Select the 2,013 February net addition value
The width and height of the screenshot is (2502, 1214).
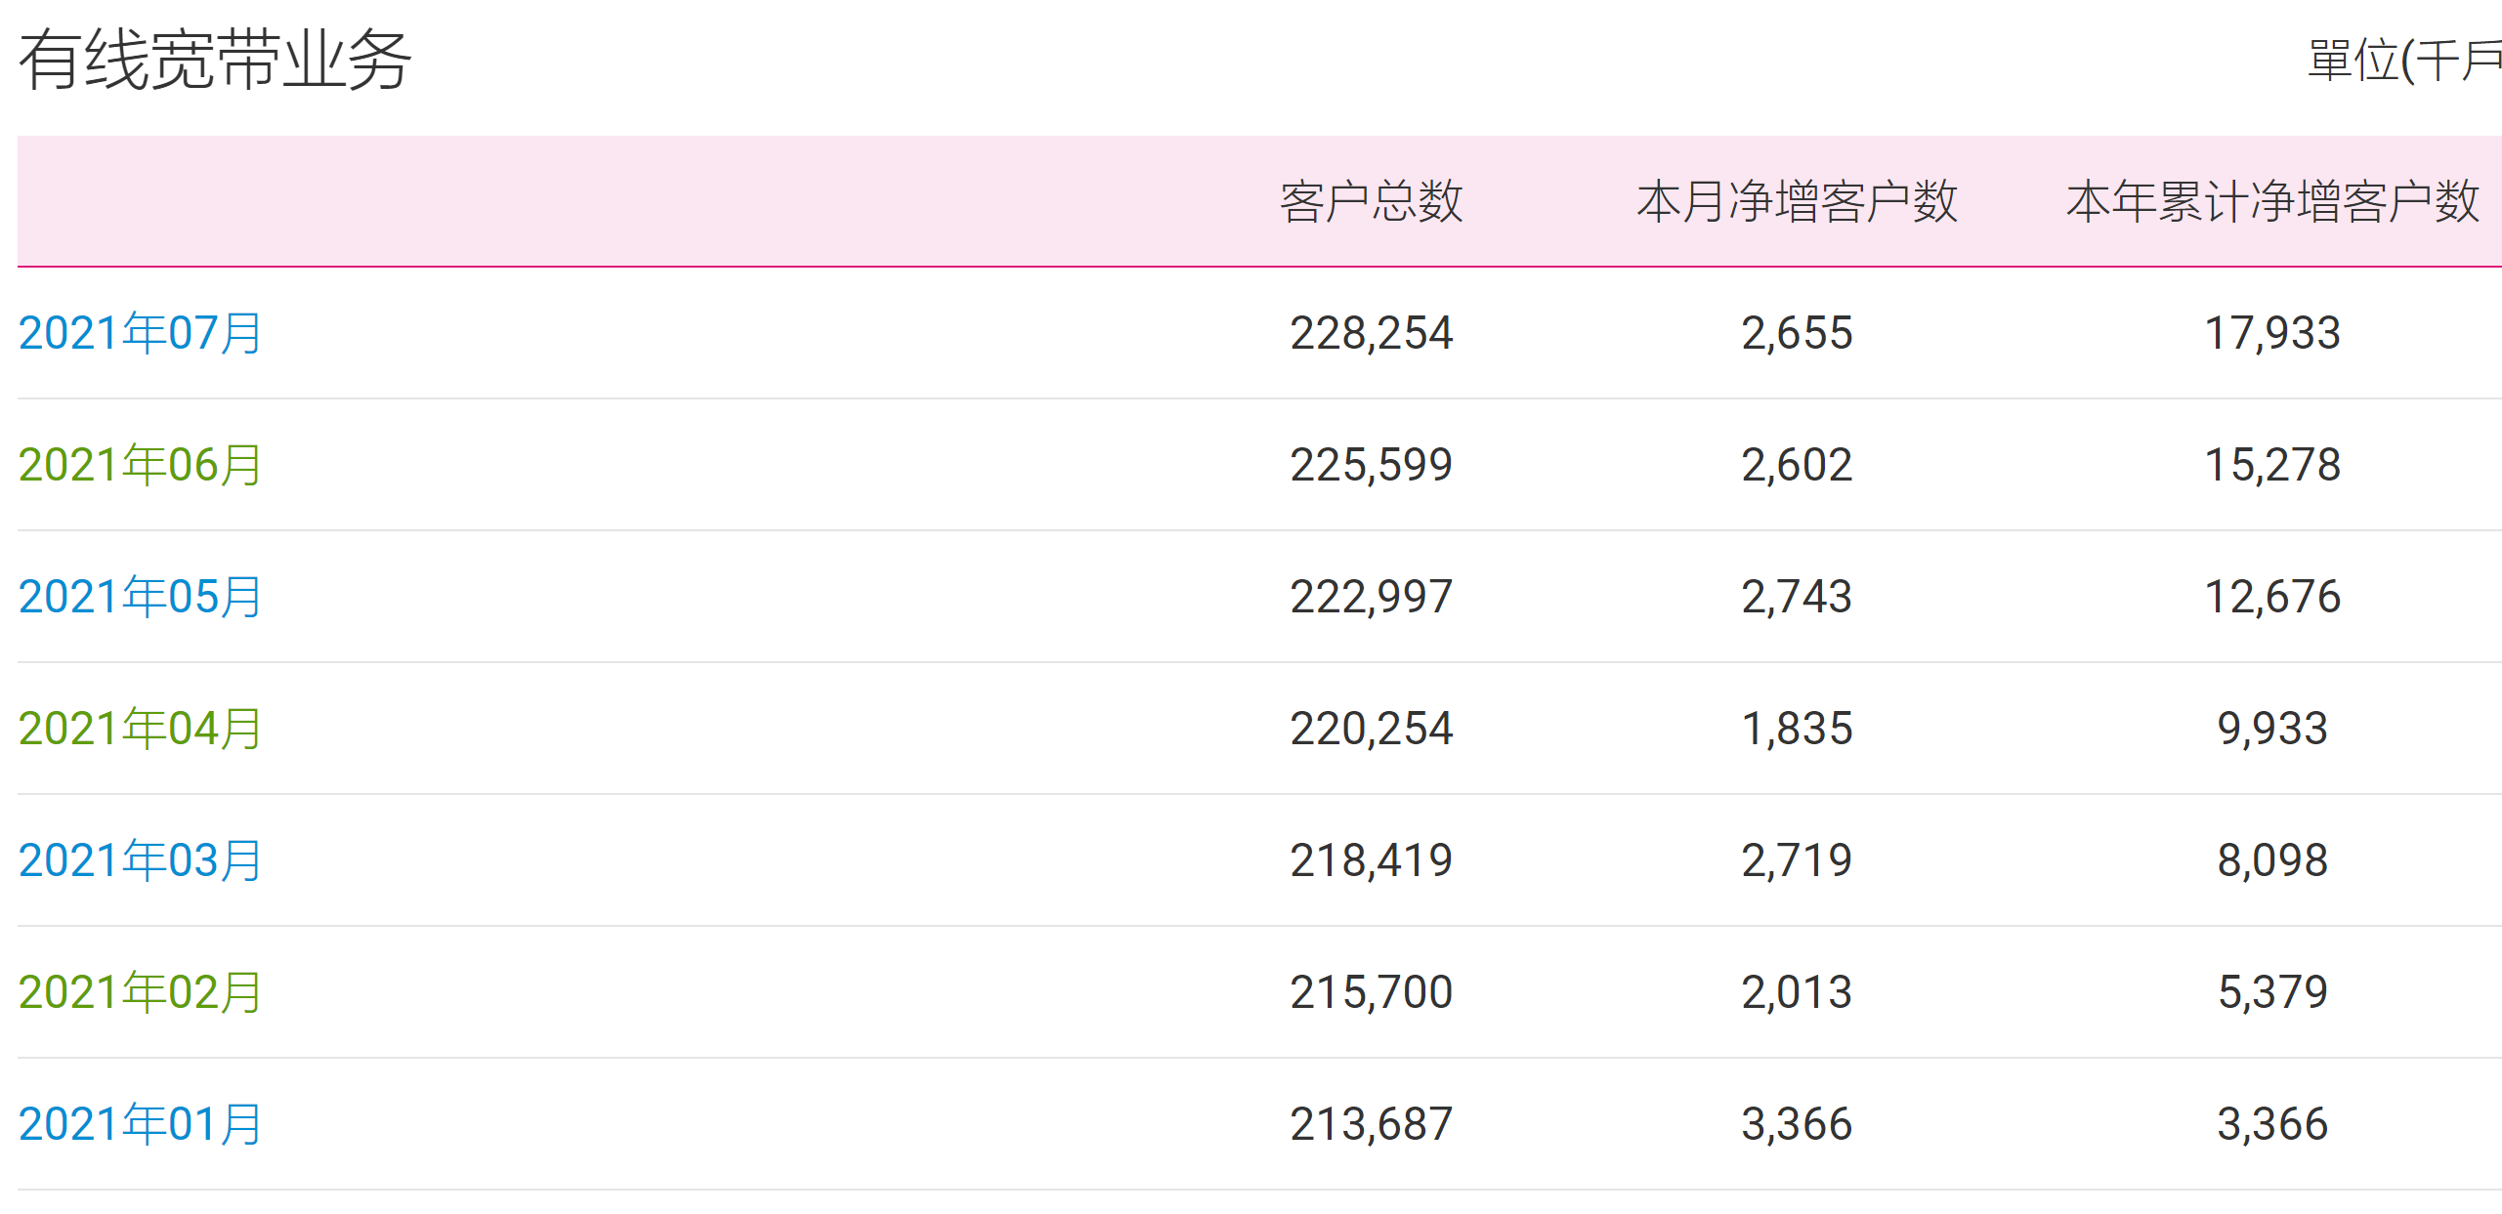click(x=1797, y=992)
